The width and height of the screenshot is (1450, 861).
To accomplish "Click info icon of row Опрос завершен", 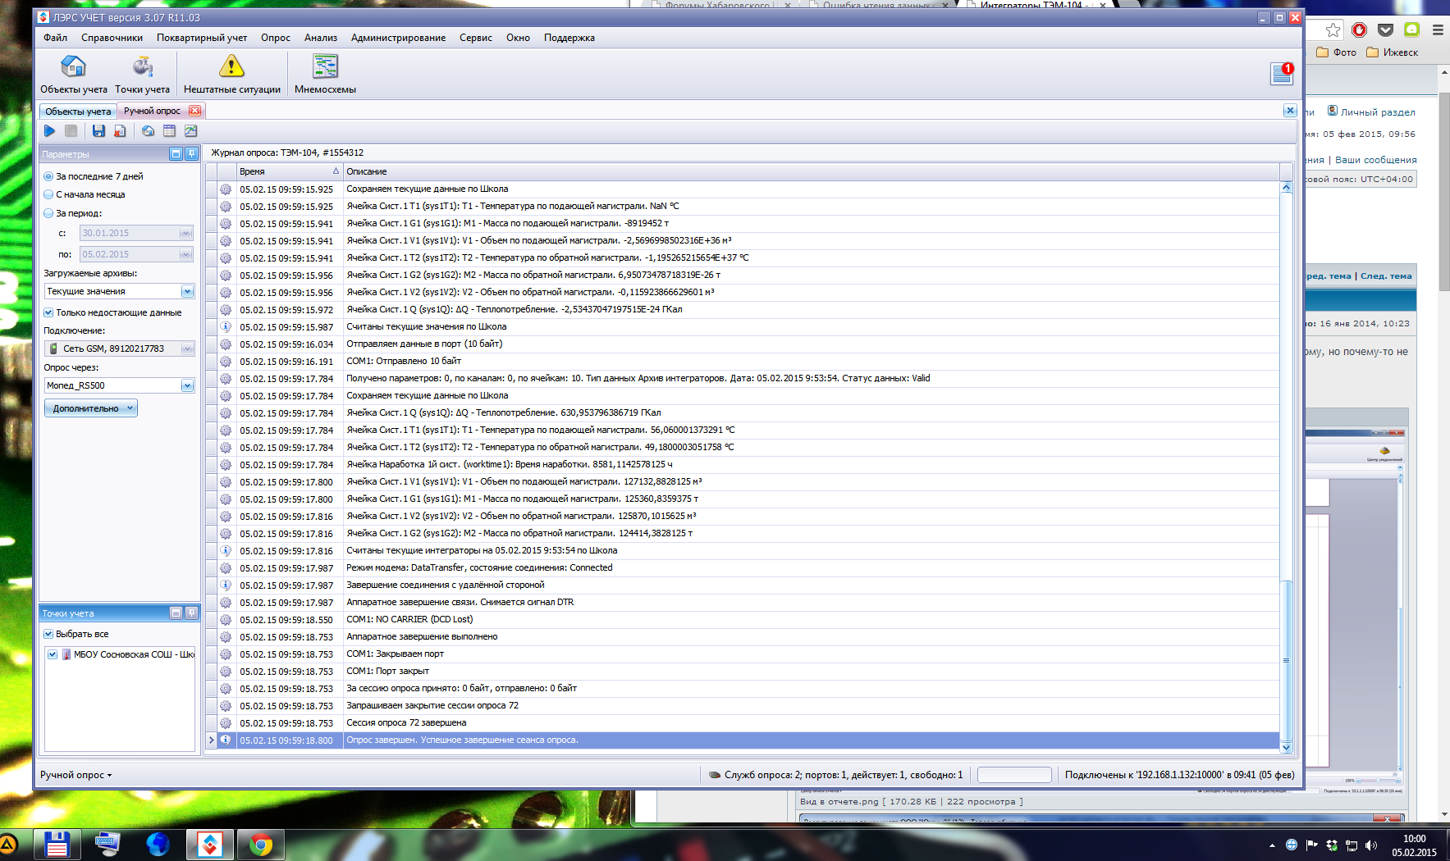I will pos(226,740).
